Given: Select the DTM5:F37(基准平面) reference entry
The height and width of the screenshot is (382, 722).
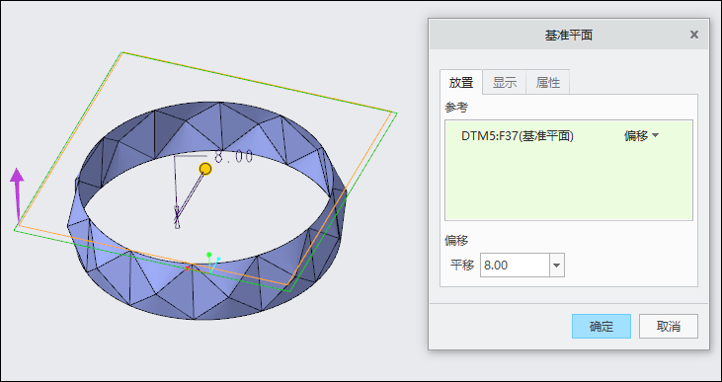Looking at the screenshot, I should [x=518, y=136].
